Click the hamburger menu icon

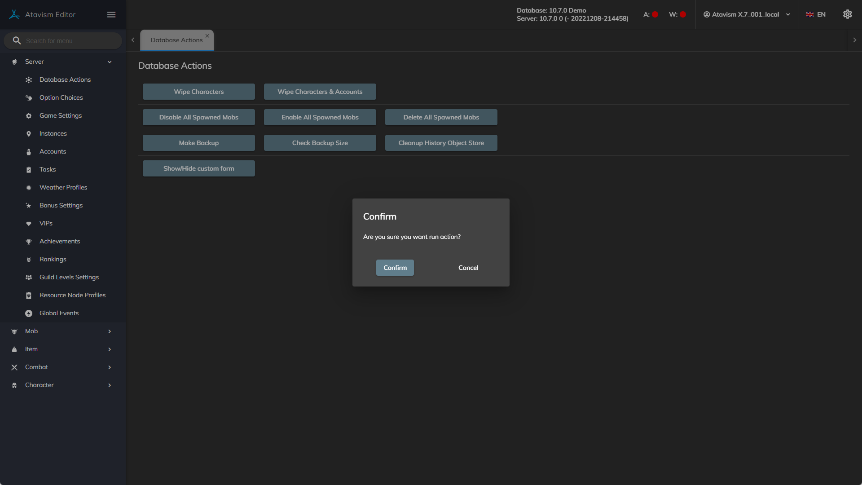click(111, 14)
